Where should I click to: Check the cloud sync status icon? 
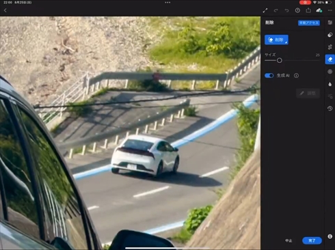[319, 10]
